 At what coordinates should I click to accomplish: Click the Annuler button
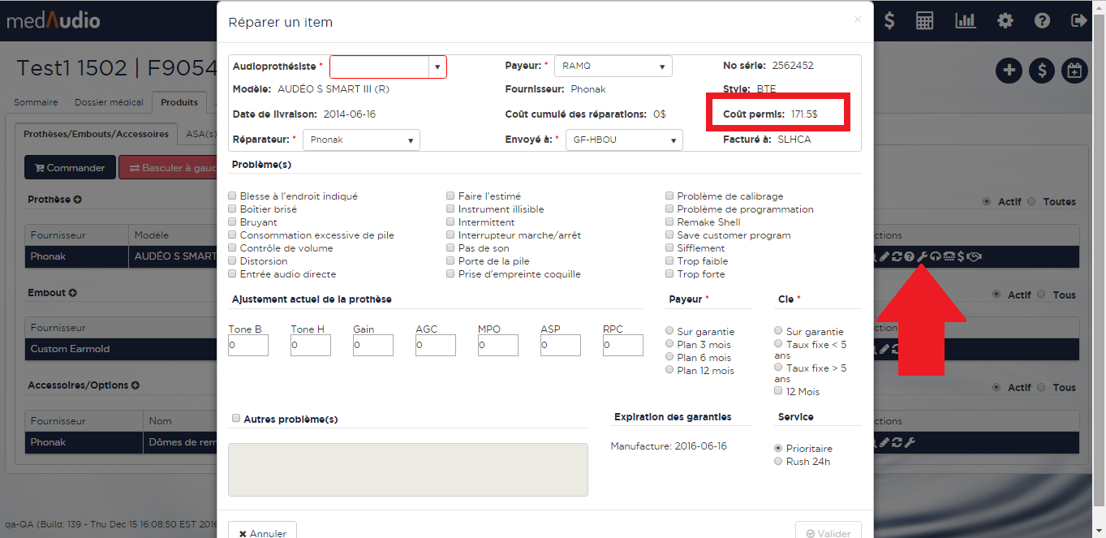coord(262,533)
